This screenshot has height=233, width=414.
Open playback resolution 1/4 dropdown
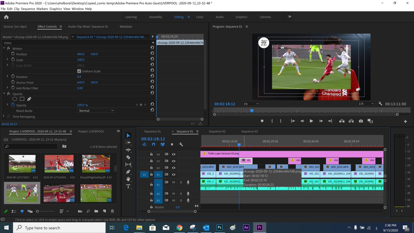pos(366,104)
